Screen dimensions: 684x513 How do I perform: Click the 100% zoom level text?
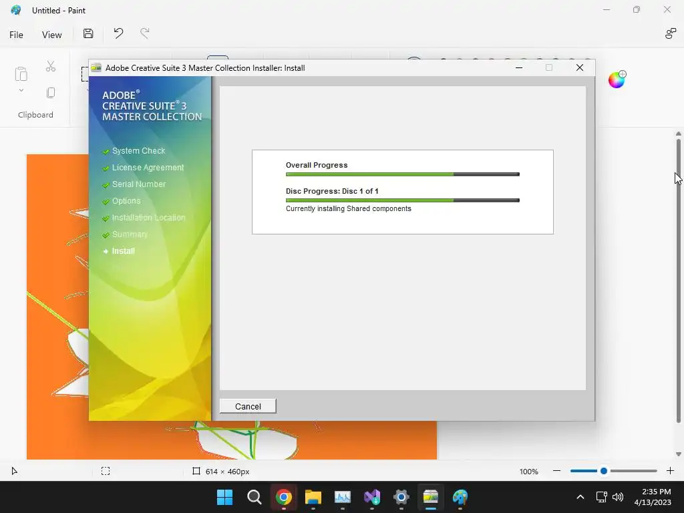(529, 472)
